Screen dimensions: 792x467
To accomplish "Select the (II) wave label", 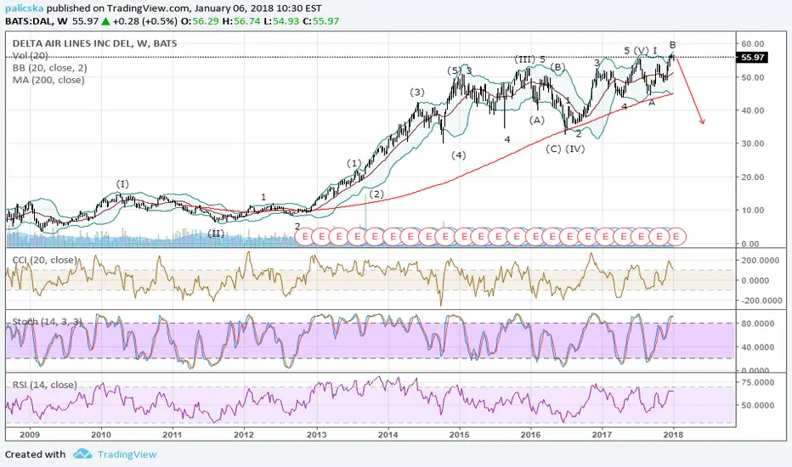I will click(216, 233).
